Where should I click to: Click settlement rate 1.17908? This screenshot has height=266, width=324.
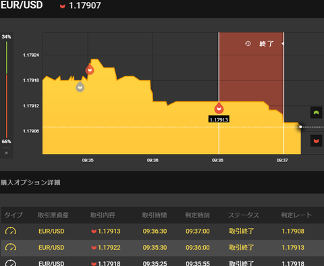click(293, 231)
